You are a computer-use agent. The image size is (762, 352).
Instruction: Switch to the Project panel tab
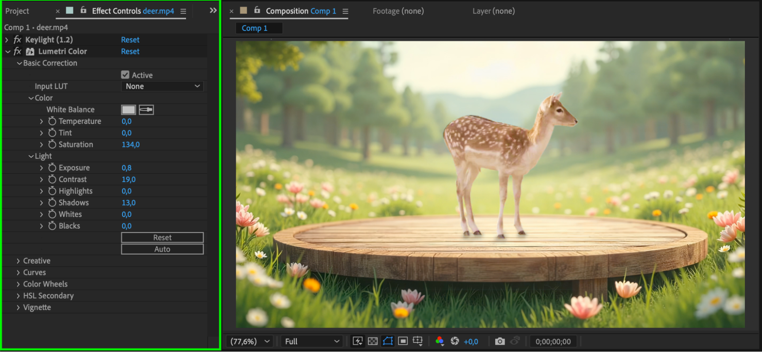click(x=17, y=11)
